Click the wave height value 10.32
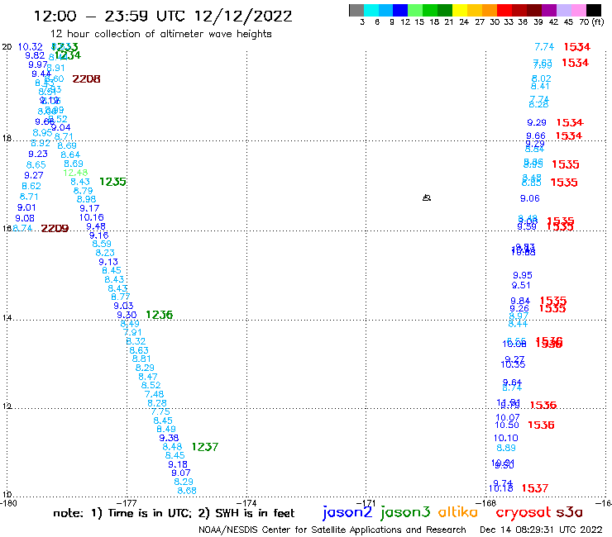 tap(30, 47)
